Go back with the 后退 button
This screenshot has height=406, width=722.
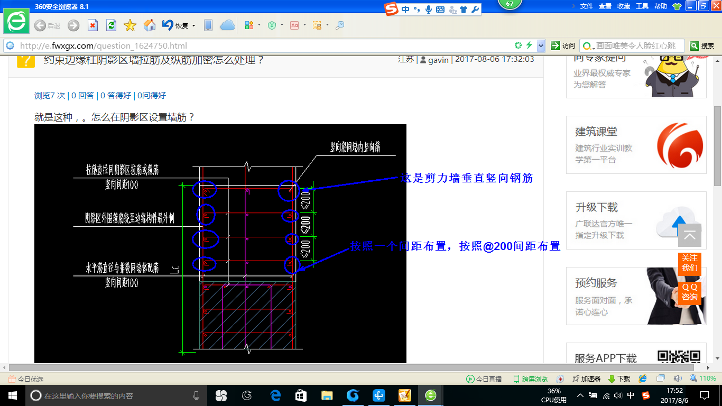pos(47,25)
